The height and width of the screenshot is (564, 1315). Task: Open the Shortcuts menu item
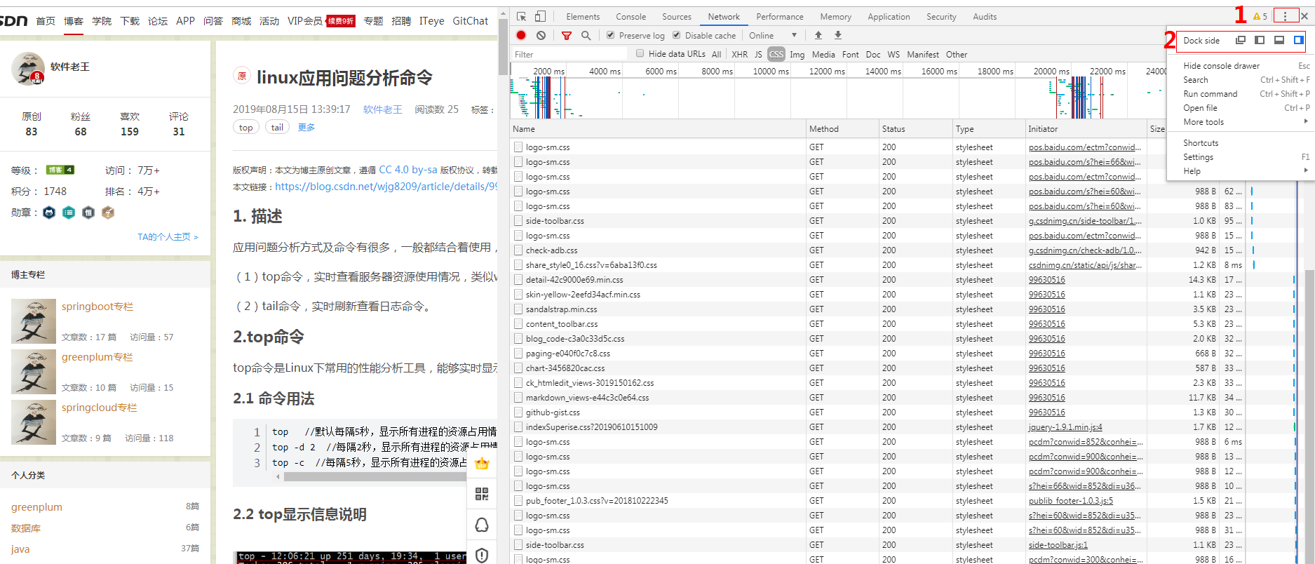click(x=1239, y=143)
